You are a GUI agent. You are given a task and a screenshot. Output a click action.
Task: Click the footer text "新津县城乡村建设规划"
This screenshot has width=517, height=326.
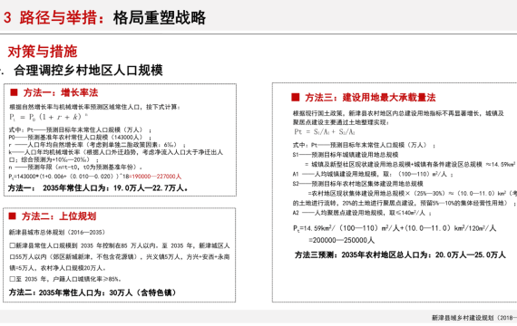click(x=463, y=318)
